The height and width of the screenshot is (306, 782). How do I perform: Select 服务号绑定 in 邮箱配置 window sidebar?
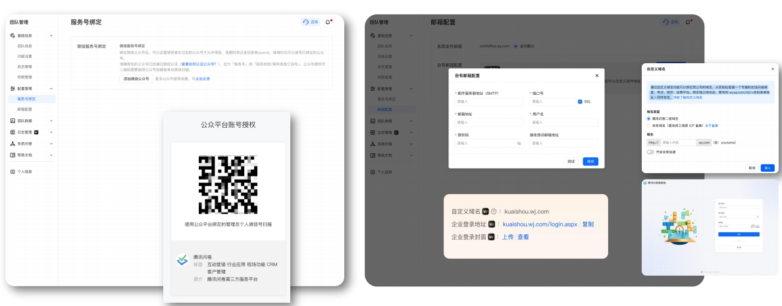pos(386,99)
